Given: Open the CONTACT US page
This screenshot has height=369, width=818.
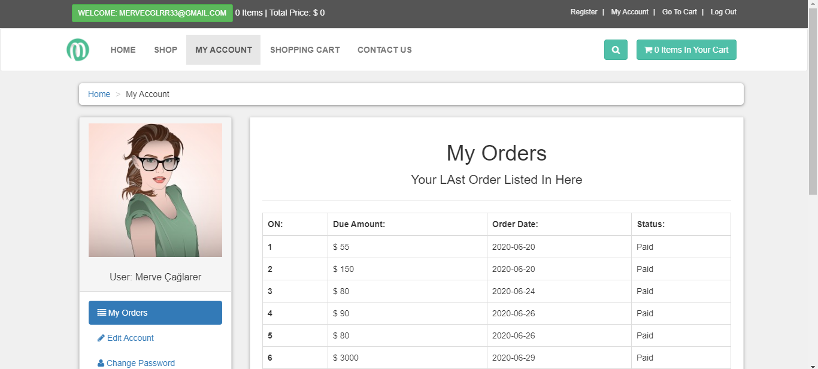Looking at the screenshot, I should (x=384, y=50).
